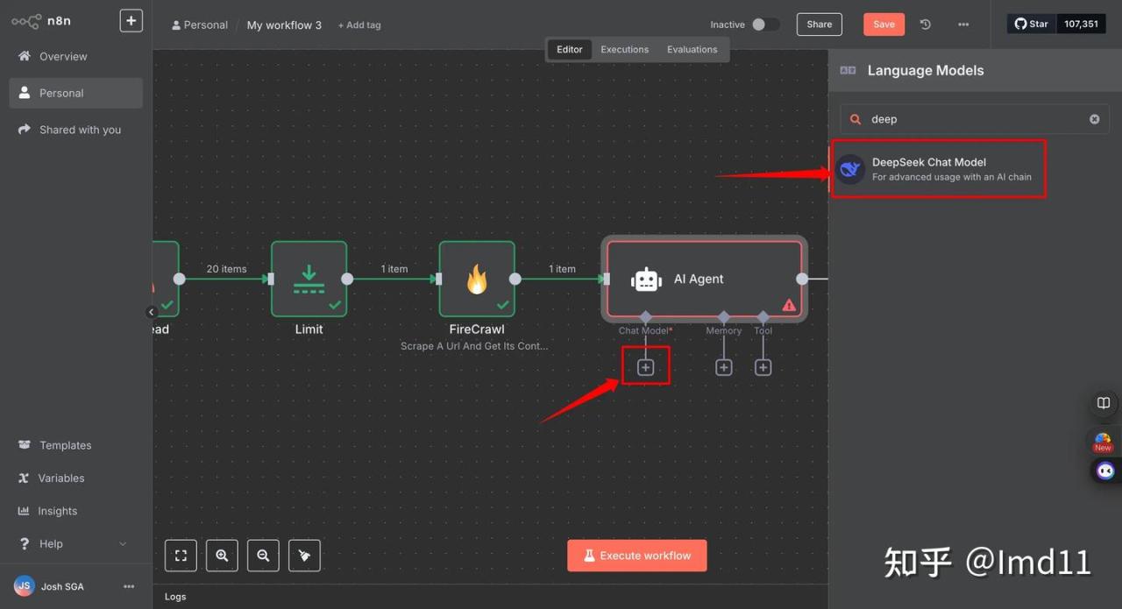Choose DeepSeek Chat Model from results

click(938, 169)
